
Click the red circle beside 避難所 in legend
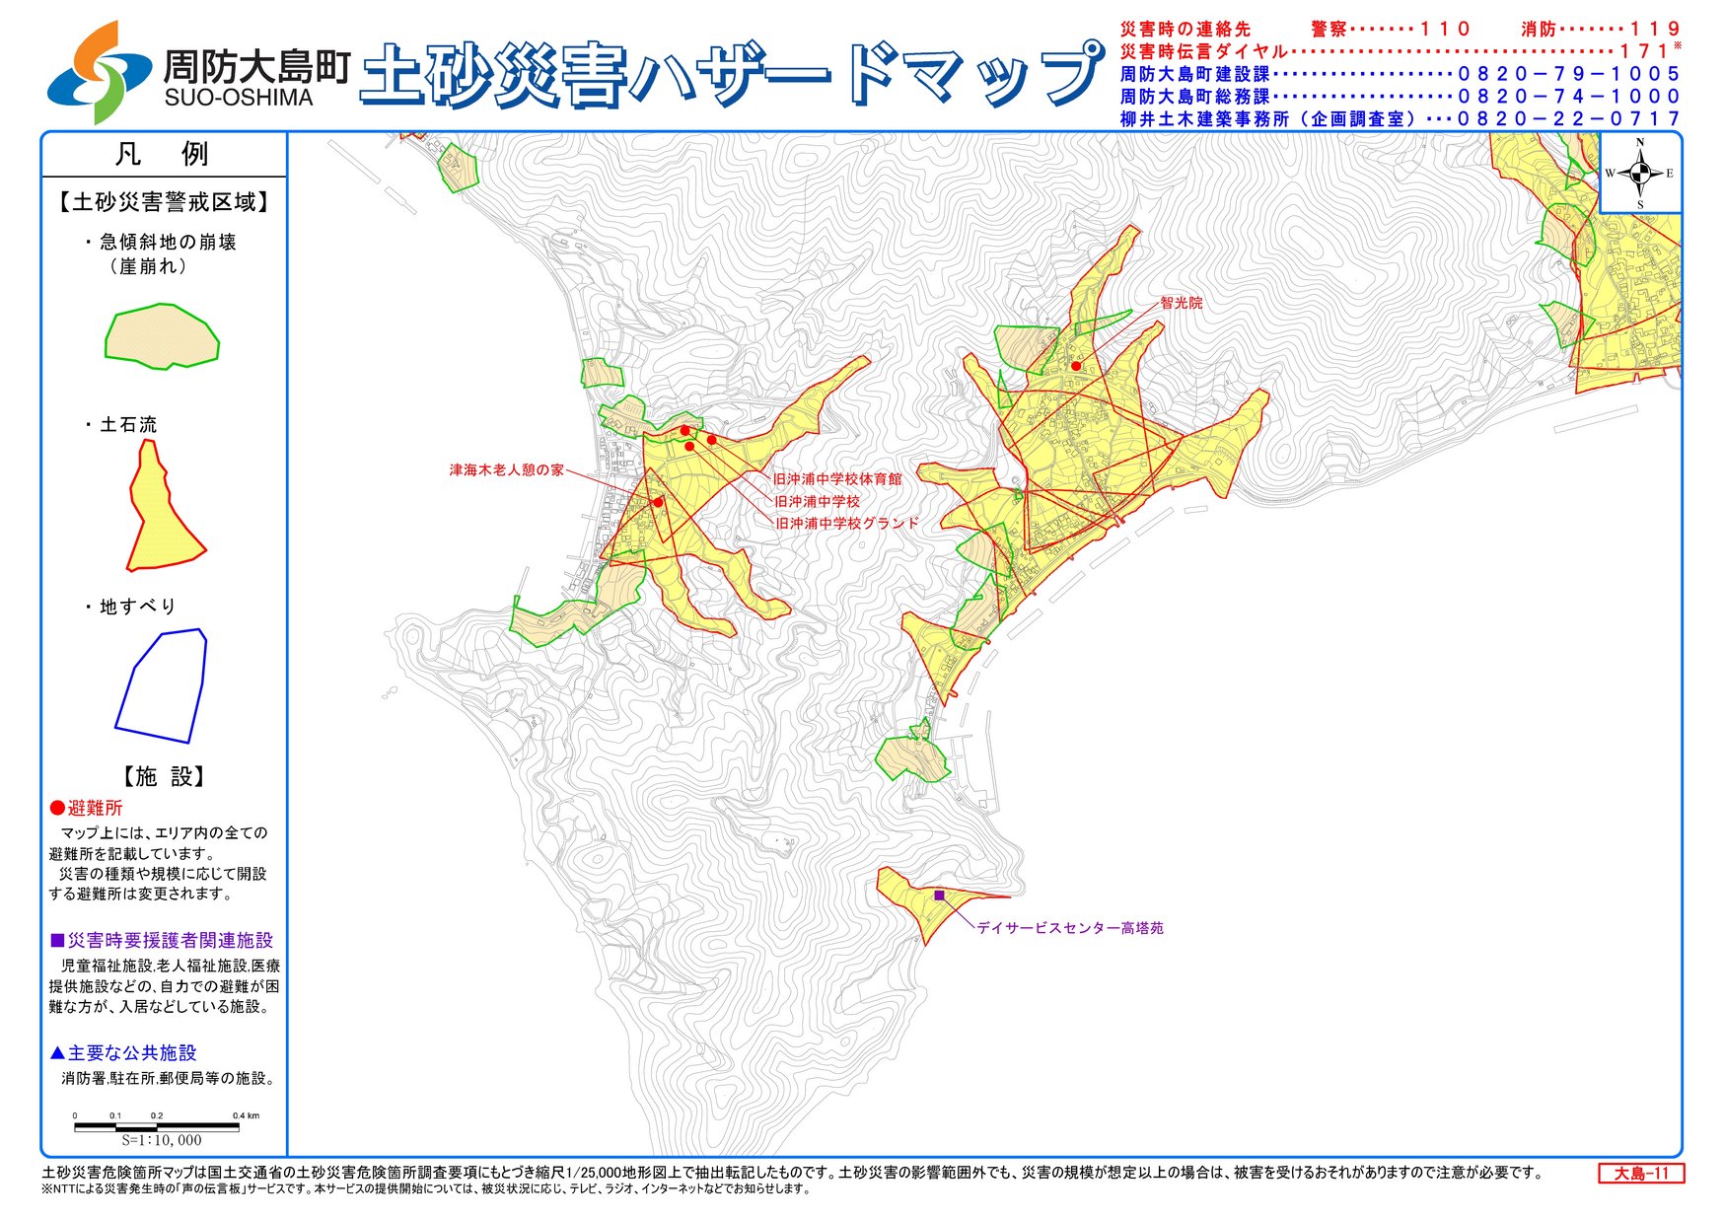pos(57,809)
